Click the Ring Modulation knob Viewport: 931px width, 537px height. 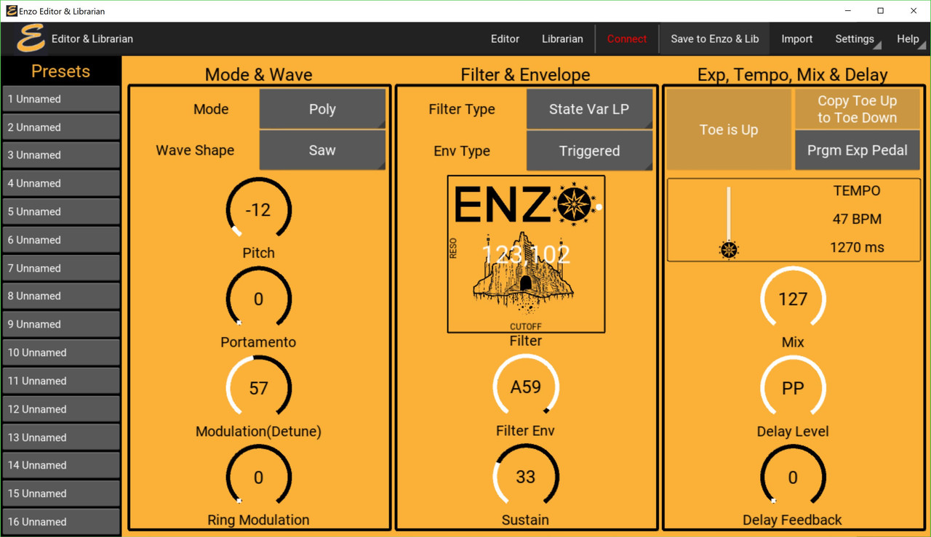pyautogui.click(x=258, y=477)
